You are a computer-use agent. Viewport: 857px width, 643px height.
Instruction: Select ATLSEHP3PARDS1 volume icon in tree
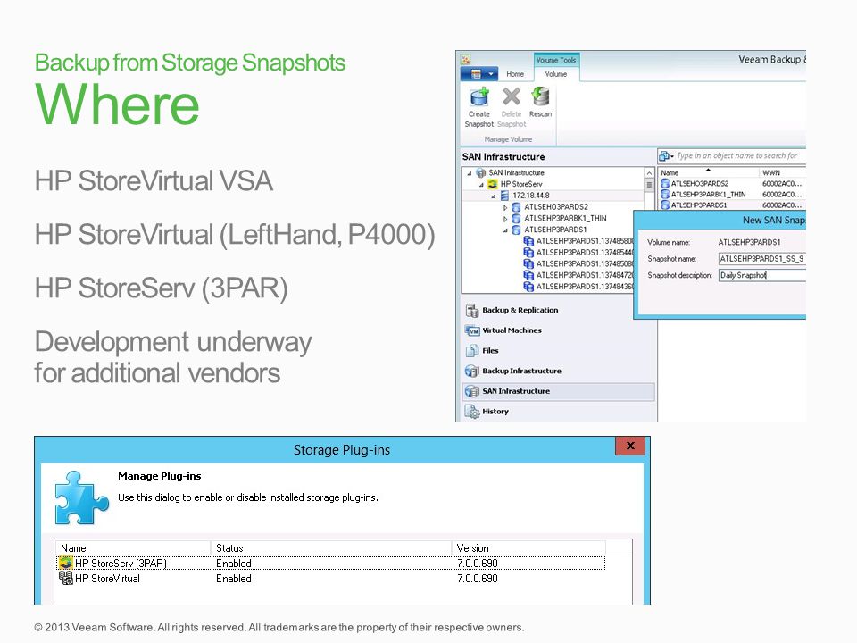(516, 230)
